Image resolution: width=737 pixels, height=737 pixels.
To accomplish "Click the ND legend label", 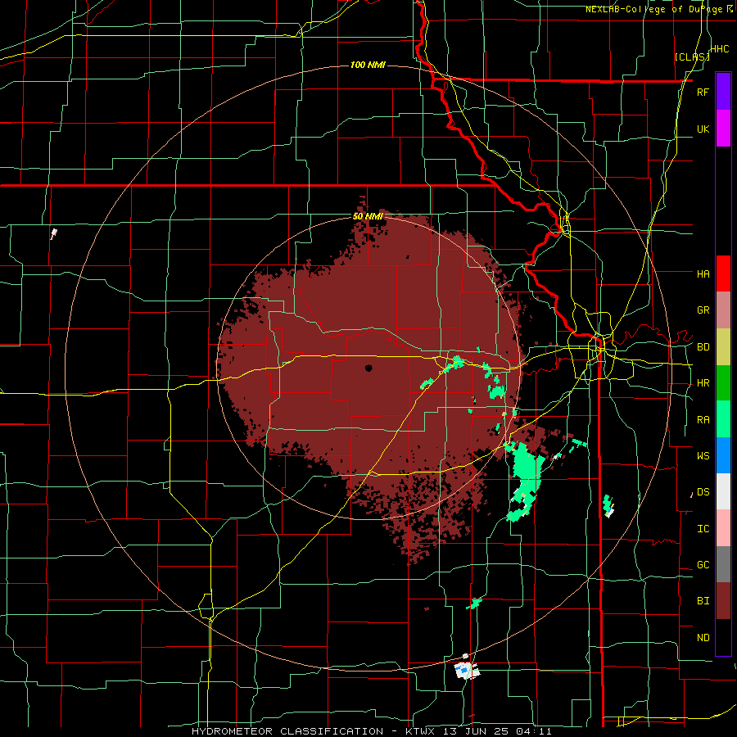I will coord(703,638).
